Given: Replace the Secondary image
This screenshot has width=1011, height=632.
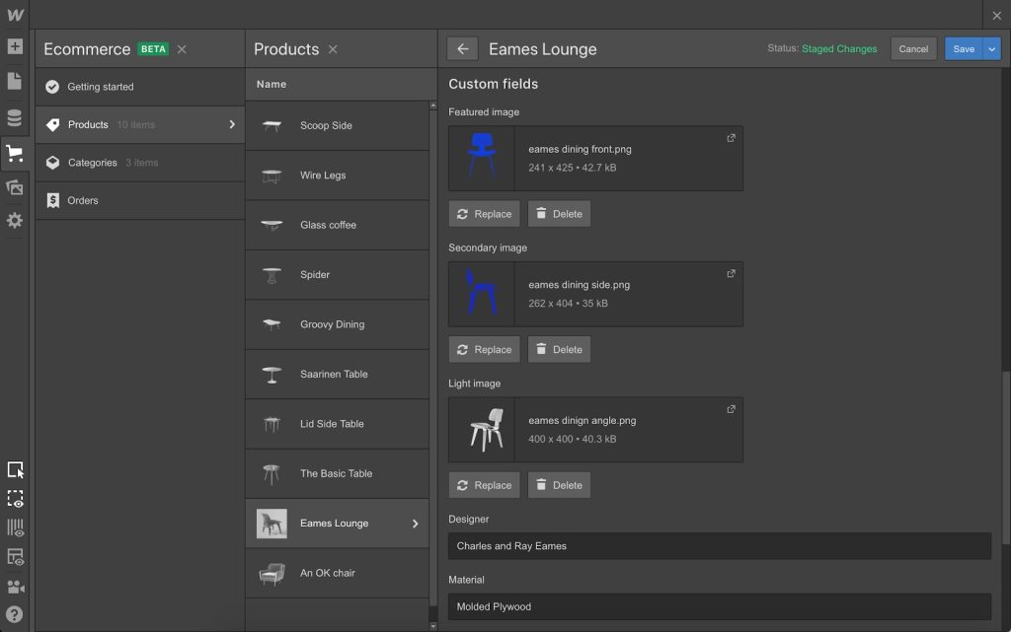Looking at the screenshot, I should 484,349.
